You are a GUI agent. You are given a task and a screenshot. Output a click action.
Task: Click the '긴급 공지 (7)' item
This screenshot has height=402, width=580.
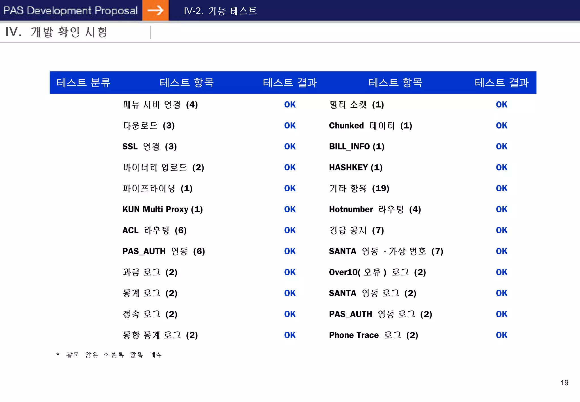(357, 230)
